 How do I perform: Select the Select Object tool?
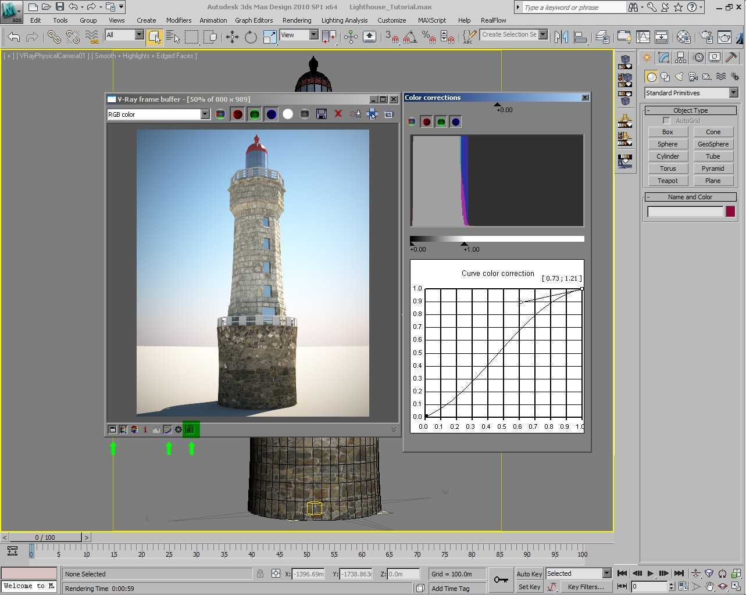(154, 37)
